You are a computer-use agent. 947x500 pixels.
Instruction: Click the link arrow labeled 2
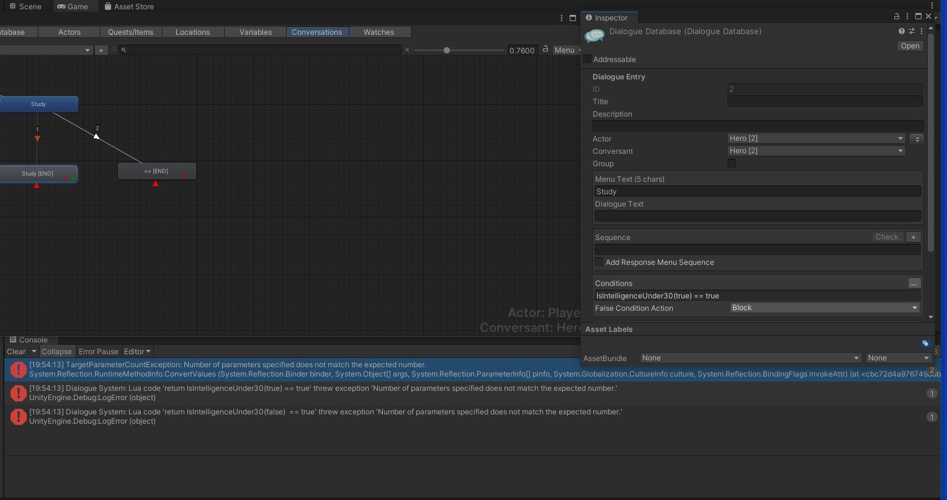(96, 136)
